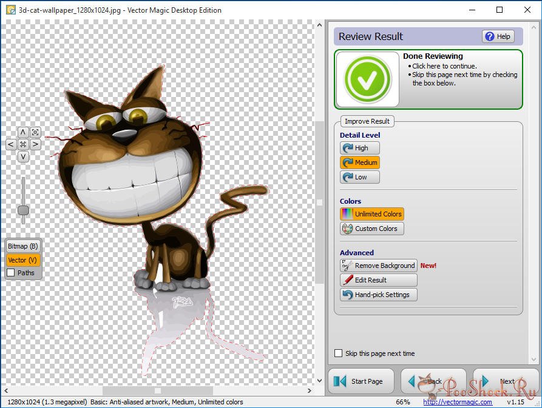Switch the preview to Vector (V)
The image size is (542, 408).
pyautogui.click(x=23, y=260)
